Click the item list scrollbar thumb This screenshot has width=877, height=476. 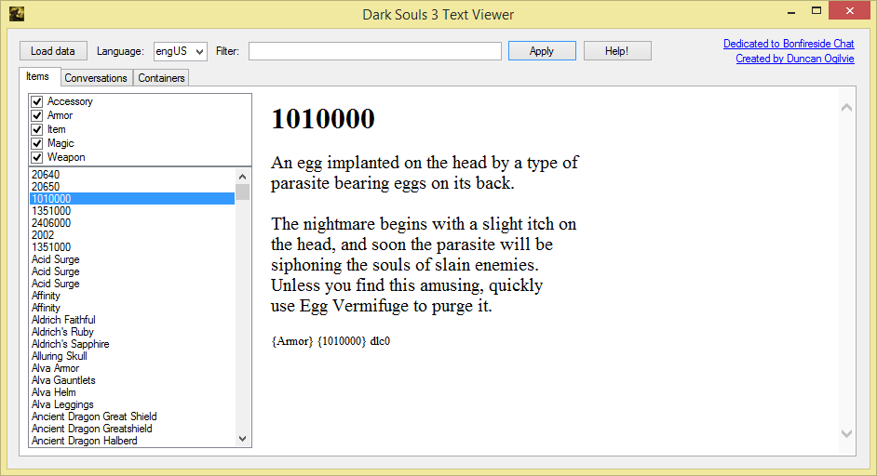242,192
